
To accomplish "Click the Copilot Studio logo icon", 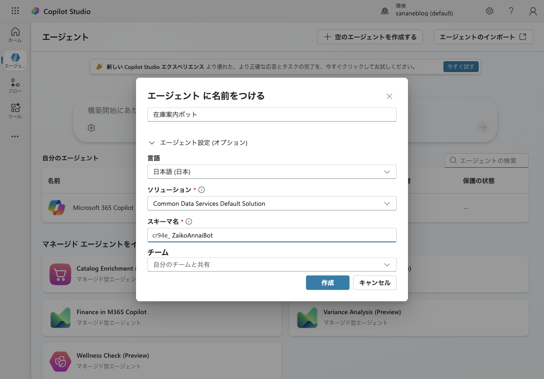I will click(x=35, y=11).
